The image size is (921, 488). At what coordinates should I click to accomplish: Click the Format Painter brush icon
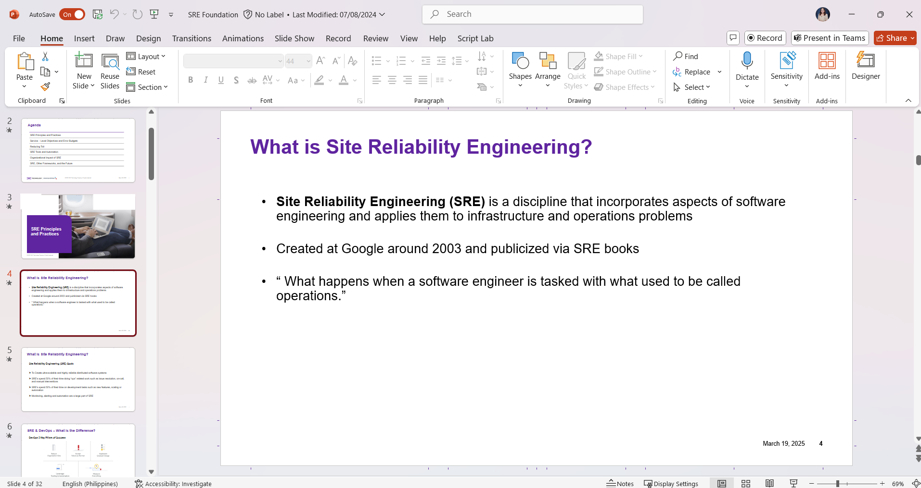(x=45, y=87)
